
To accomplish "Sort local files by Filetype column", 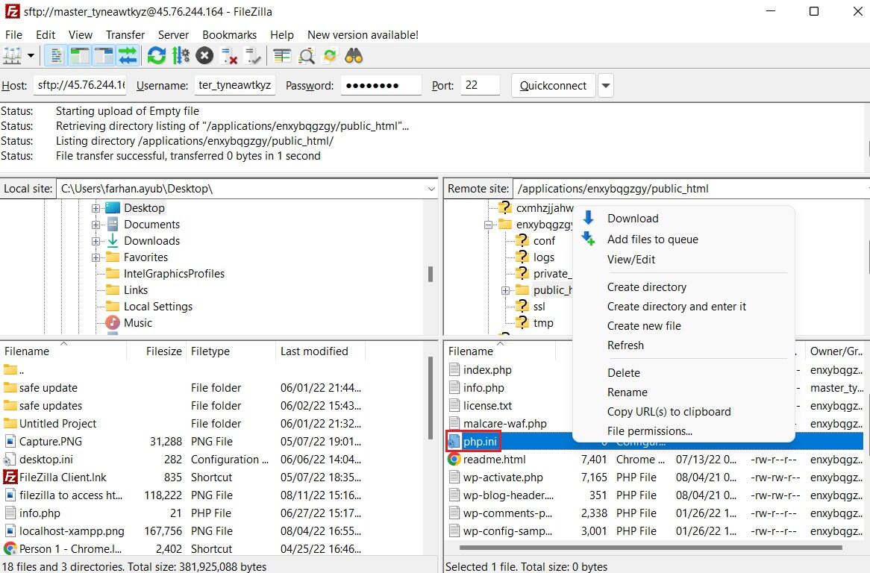I will [x=231, y=351].
